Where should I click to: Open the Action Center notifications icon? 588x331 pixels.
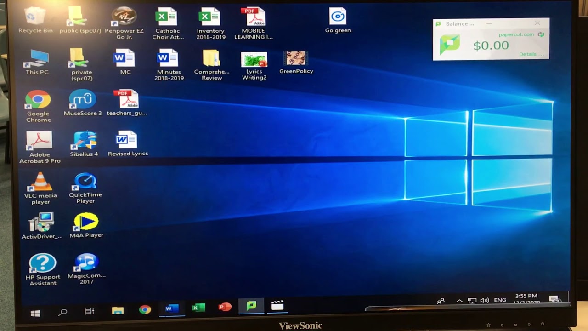coord(554,299)
